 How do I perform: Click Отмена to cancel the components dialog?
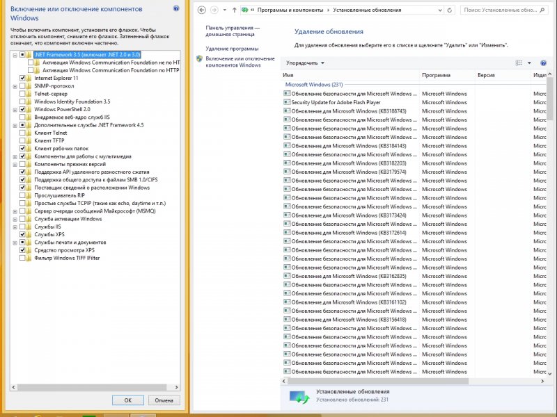click(164, 400)
